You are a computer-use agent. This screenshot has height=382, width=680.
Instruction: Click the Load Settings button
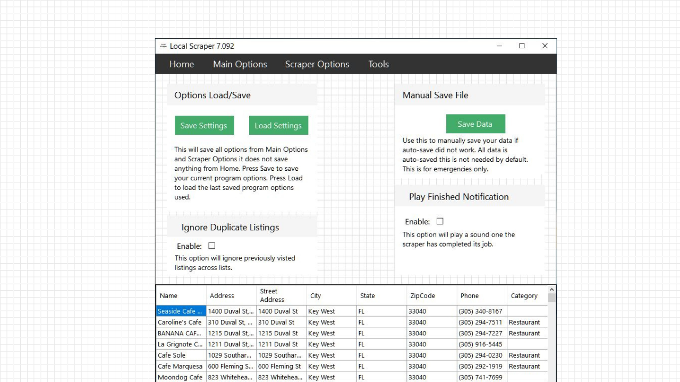[278, 125]
